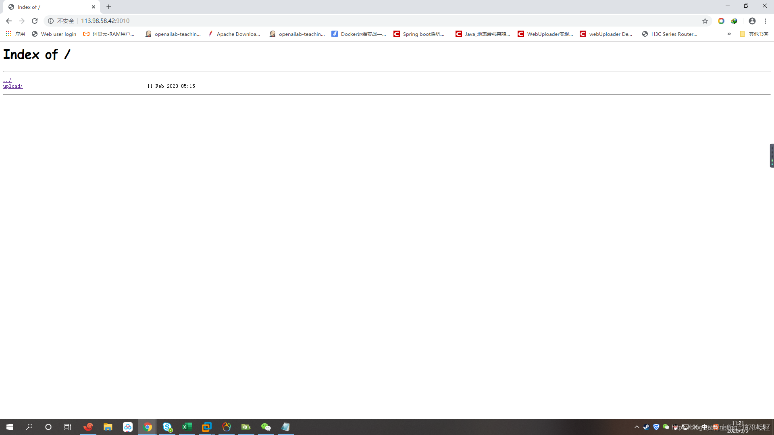Image resolution: width=774 pixels, height=435 pixels.
Task: Open Windows Start menu
Action: (10, 427)
